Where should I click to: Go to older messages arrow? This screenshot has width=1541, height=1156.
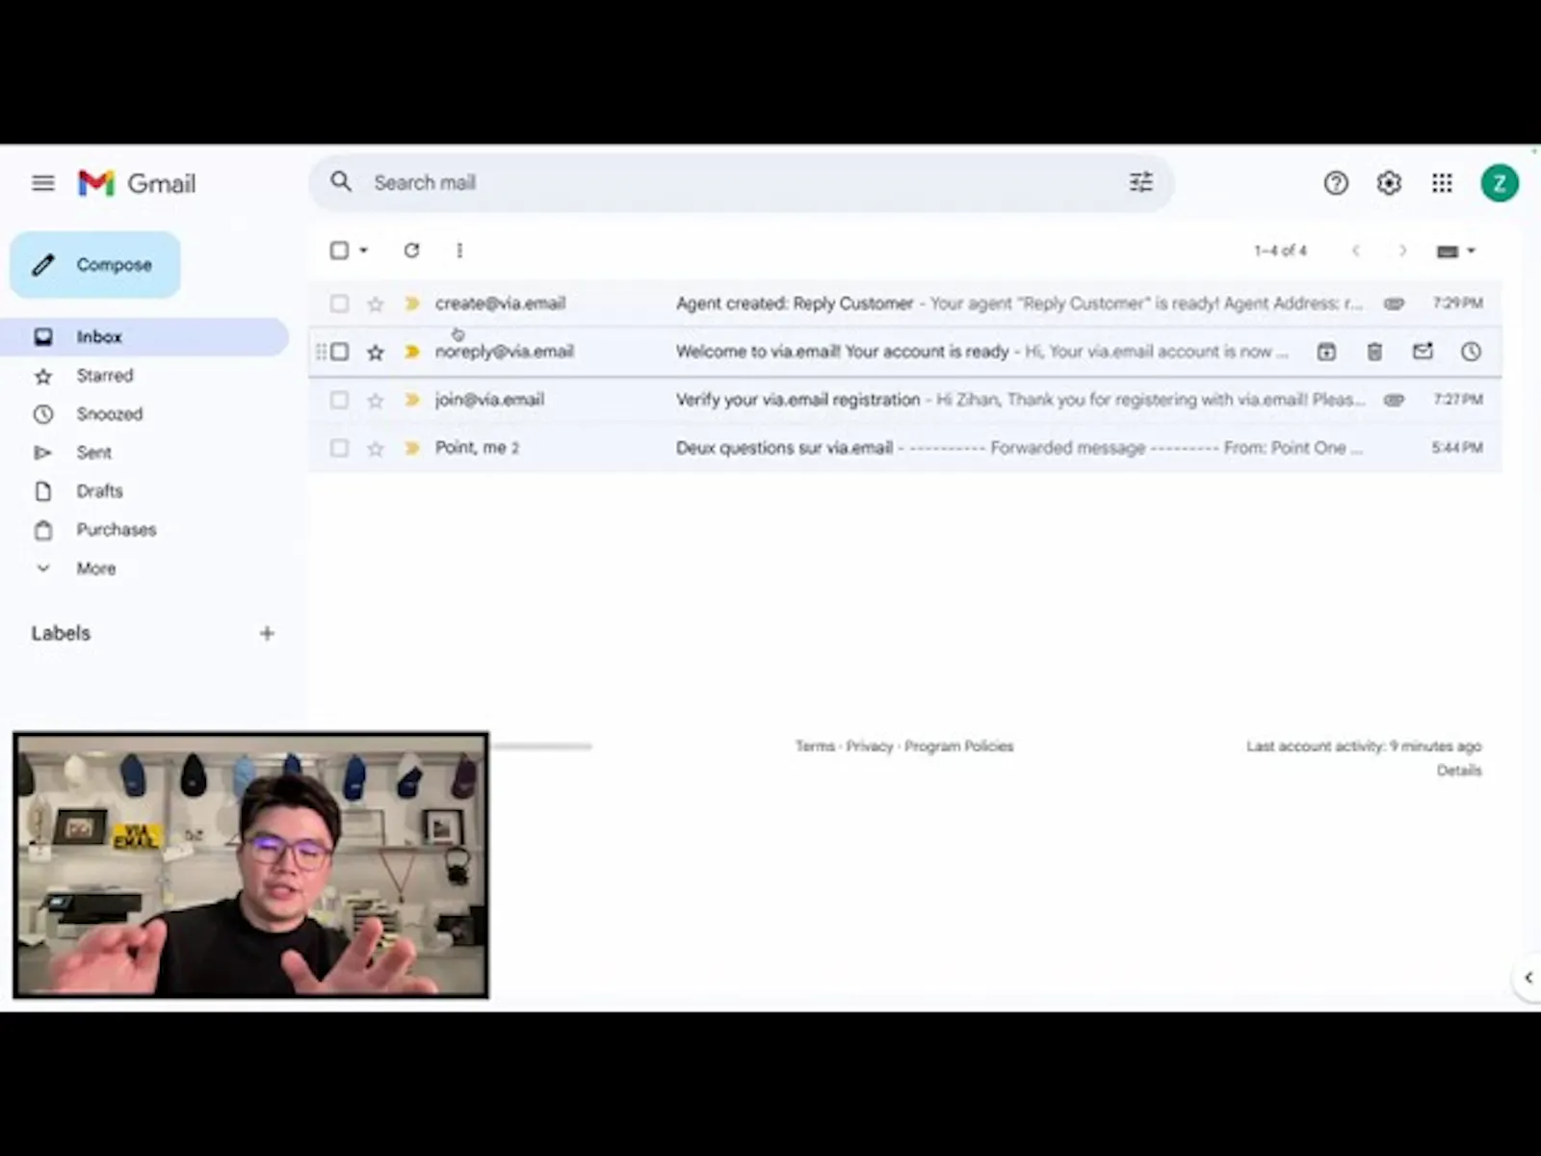coord(1402,250)
